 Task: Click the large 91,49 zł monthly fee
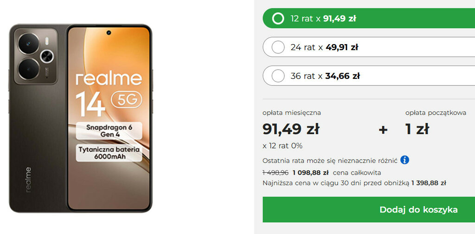click(291, 129)
